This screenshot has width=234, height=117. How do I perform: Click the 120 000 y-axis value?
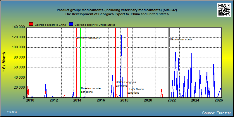(18, 37)
